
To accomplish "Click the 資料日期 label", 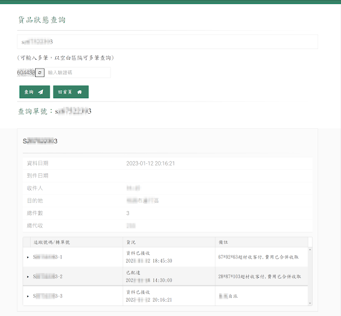I will click(37, 163).
